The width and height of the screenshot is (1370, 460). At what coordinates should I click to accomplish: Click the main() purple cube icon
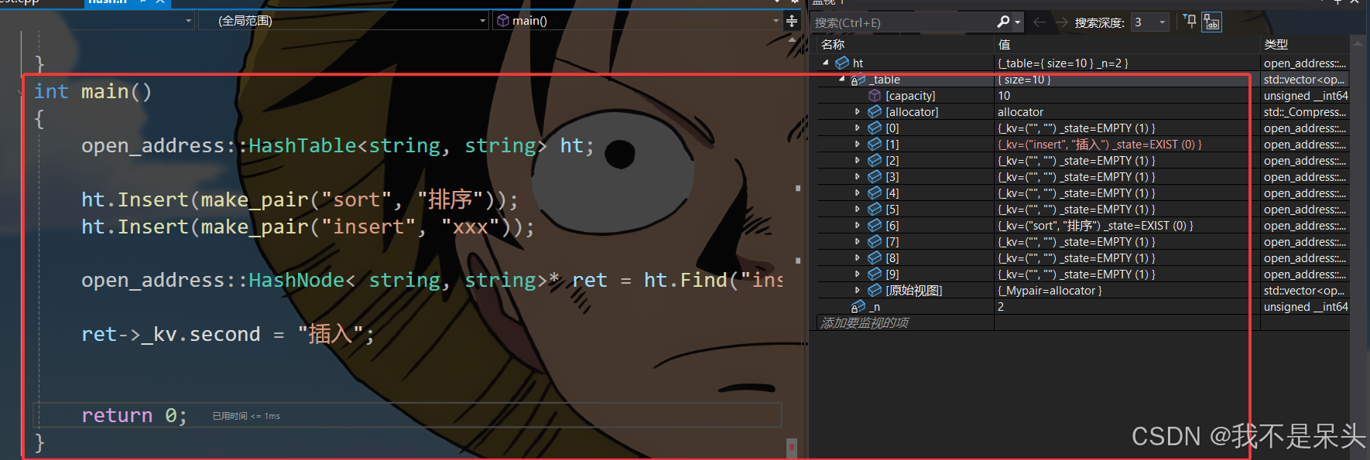pyautogui.click(x=503, y=21)
